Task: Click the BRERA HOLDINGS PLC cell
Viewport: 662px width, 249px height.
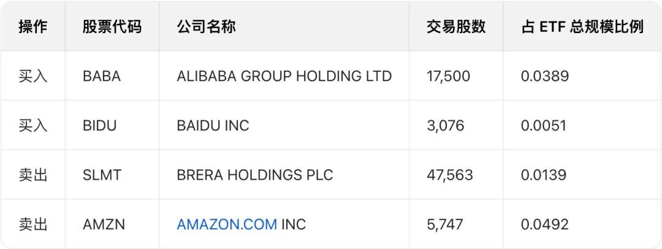Action: point(254,175)
